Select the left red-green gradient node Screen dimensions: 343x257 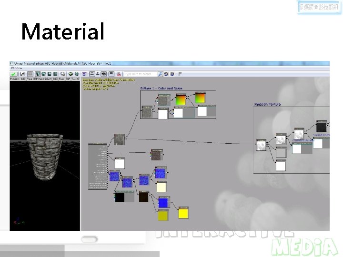181,99
